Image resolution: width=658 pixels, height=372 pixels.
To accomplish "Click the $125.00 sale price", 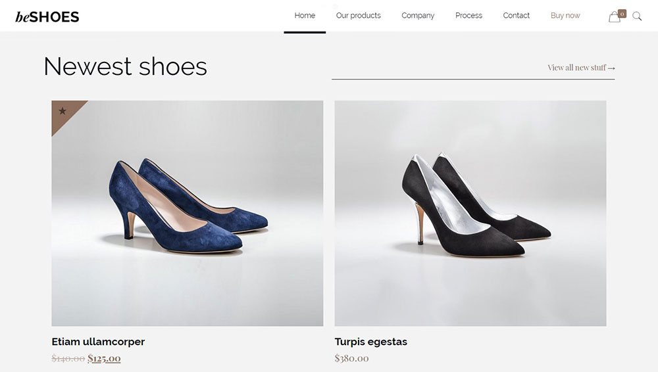I will tap(104, 358).
